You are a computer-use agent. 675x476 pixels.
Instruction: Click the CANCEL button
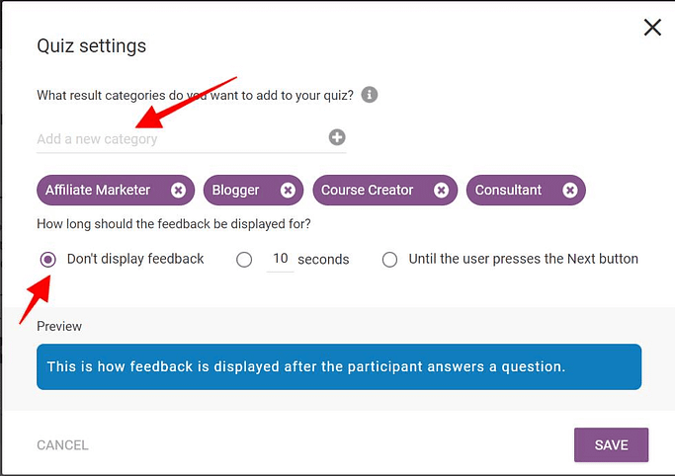62,445
